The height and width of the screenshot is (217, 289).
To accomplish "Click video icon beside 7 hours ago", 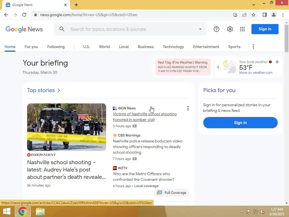I will [x=135, y=159].
